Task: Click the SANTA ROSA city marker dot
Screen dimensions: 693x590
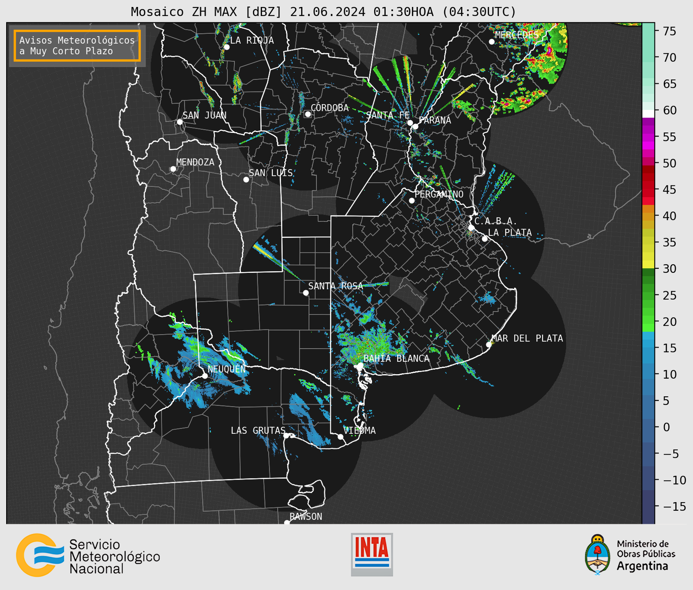Action: (306, 293)
